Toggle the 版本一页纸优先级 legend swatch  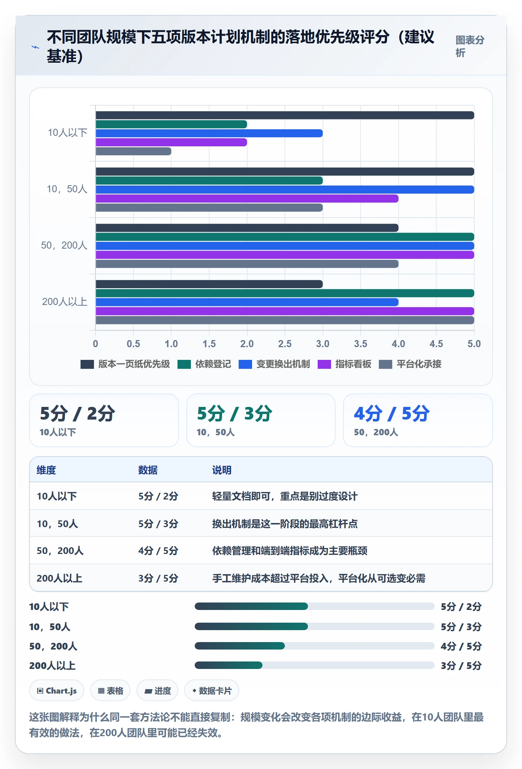(x=87, y=364)
